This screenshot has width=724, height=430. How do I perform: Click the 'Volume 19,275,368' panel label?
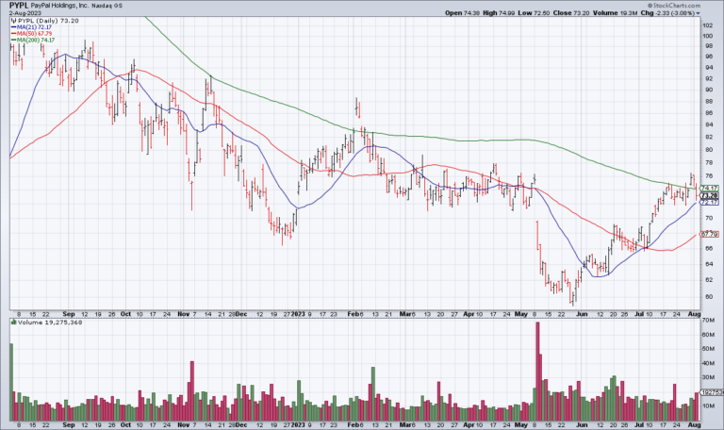tap(50, 322)
